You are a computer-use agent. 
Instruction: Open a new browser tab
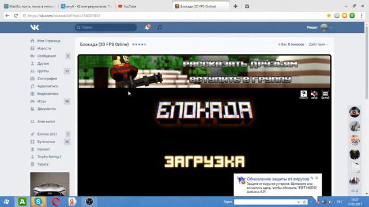point(235,6)
